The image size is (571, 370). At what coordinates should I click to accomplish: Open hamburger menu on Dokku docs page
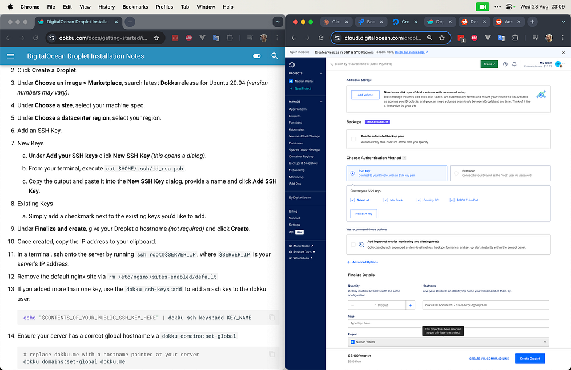(x=10, y=56)
